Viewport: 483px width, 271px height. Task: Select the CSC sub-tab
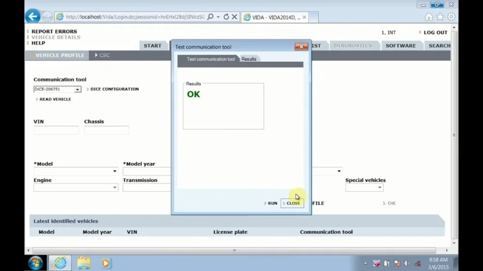(x=102, y=55)
